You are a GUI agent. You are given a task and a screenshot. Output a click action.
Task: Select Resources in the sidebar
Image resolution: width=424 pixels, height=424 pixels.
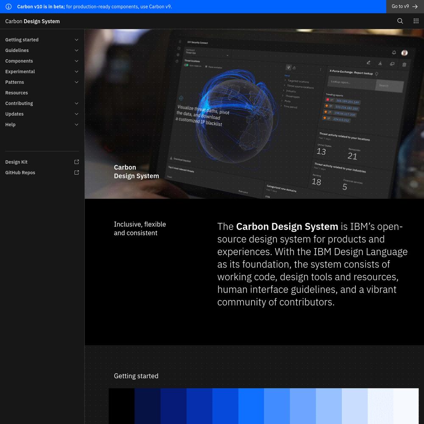pyautogui.click(x=42, y=93)
